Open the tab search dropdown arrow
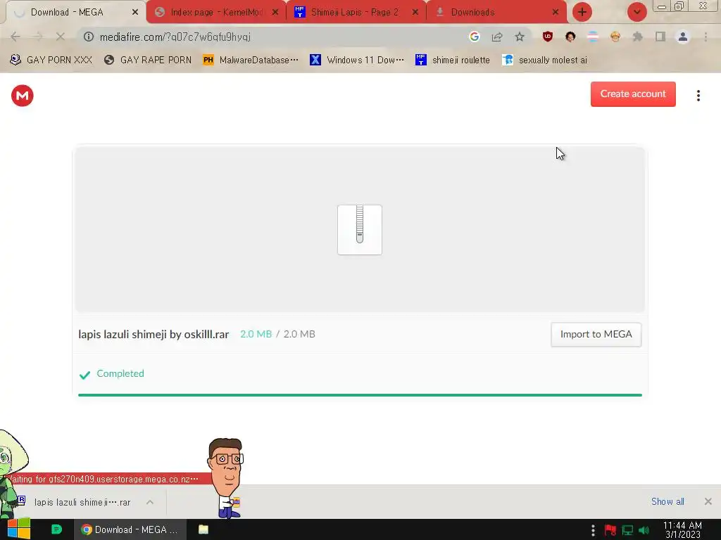The height and width of the screenshot is (540, 721). 637,13
